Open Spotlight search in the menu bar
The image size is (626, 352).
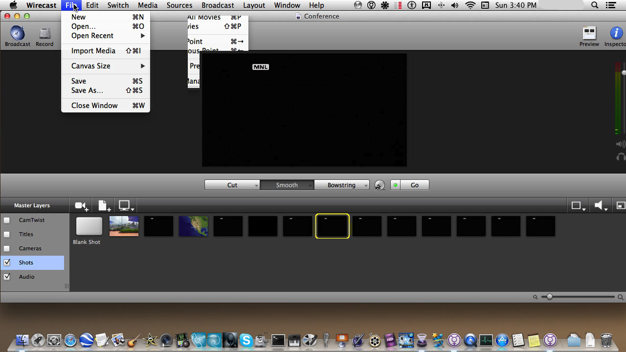595,5
